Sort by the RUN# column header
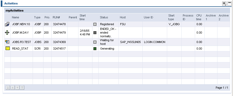The height and width of the screenshot is (96, 233). pyautogui.click(x=56, y=17)
